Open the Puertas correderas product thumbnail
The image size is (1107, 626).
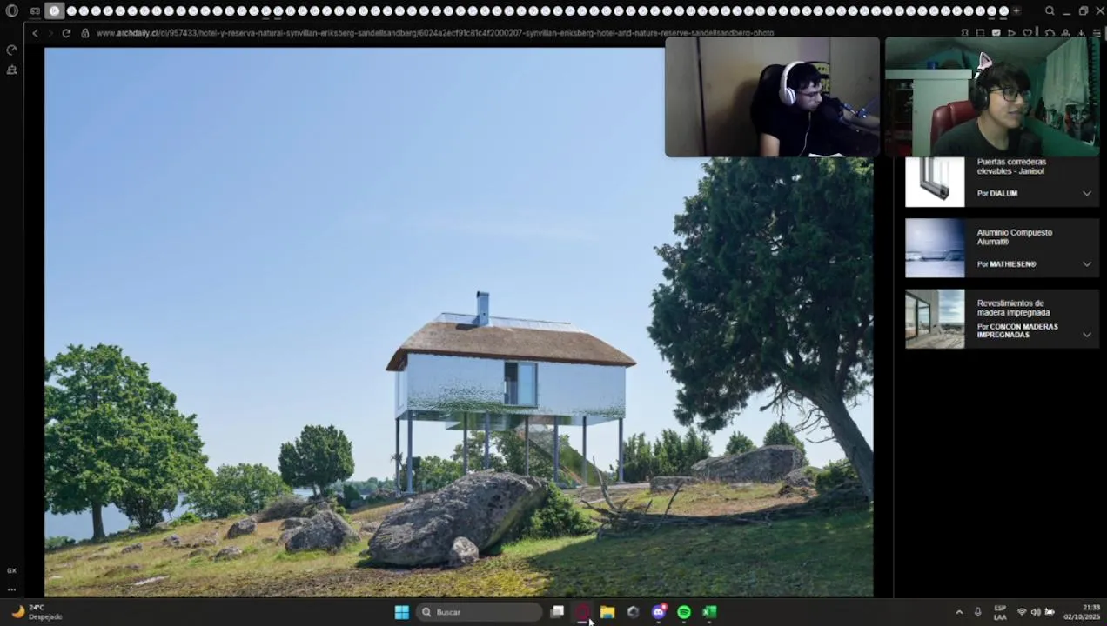[x=935, y=182]
